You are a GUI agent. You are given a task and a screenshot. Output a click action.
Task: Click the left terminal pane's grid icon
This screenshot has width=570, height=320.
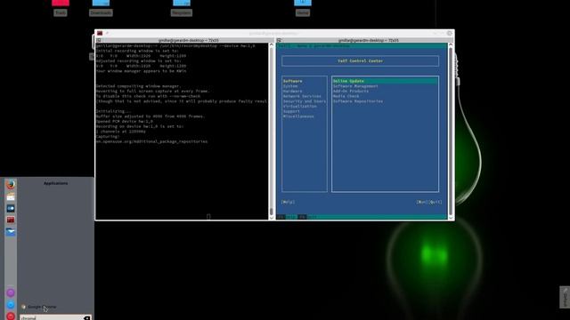point(99,40)
